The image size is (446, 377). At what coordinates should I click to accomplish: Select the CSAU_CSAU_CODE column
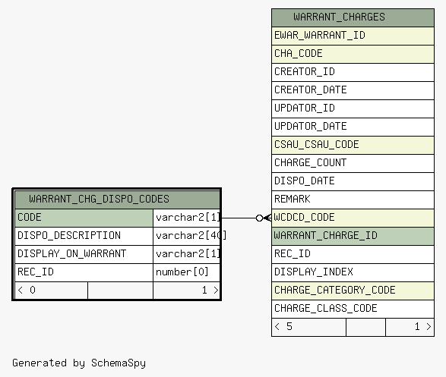(x=353, y=145)
